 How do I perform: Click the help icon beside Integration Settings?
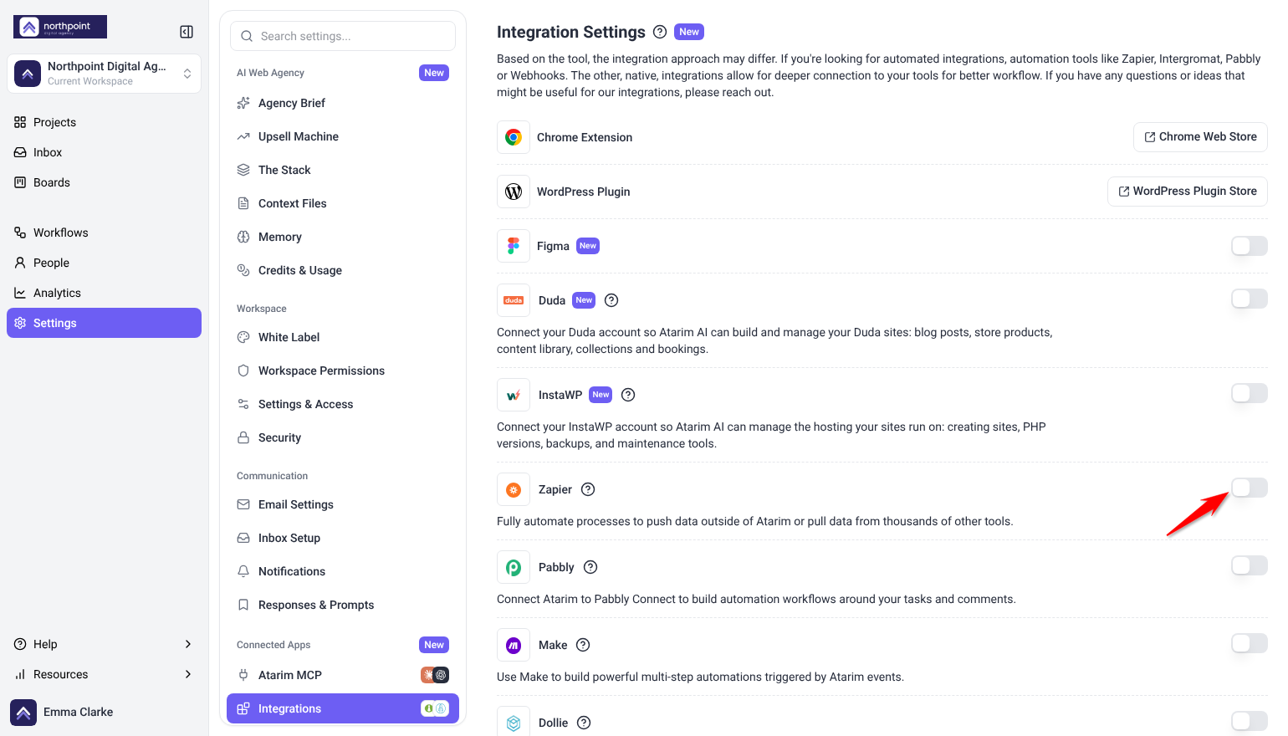(x=660, y=32)
